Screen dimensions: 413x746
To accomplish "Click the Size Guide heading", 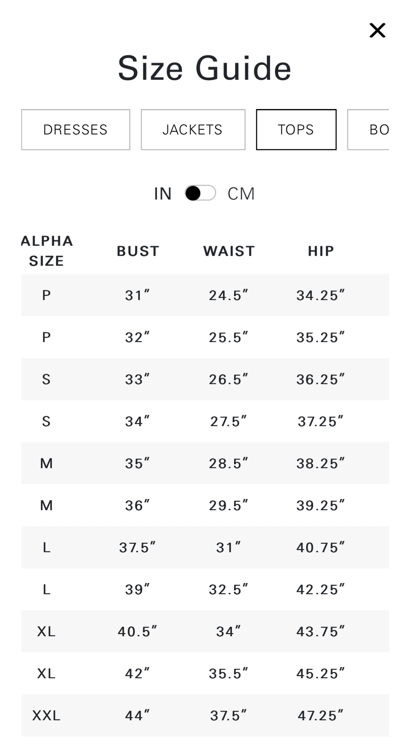I will (204, 68).
